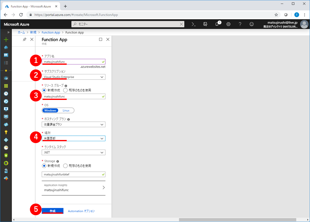The height and width of the screenshot is (222, 310).
Task: Open the All services list icon
Action: click(x=6, y=63)
